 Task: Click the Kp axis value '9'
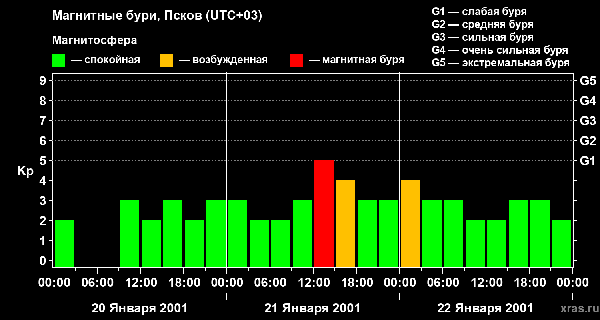click(x=44, y=81)
